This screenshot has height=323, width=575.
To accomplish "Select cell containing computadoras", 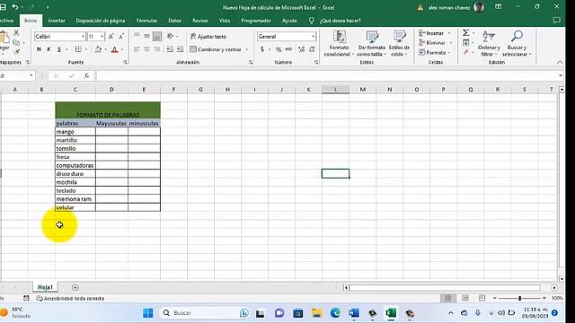I will click(75, 165).
